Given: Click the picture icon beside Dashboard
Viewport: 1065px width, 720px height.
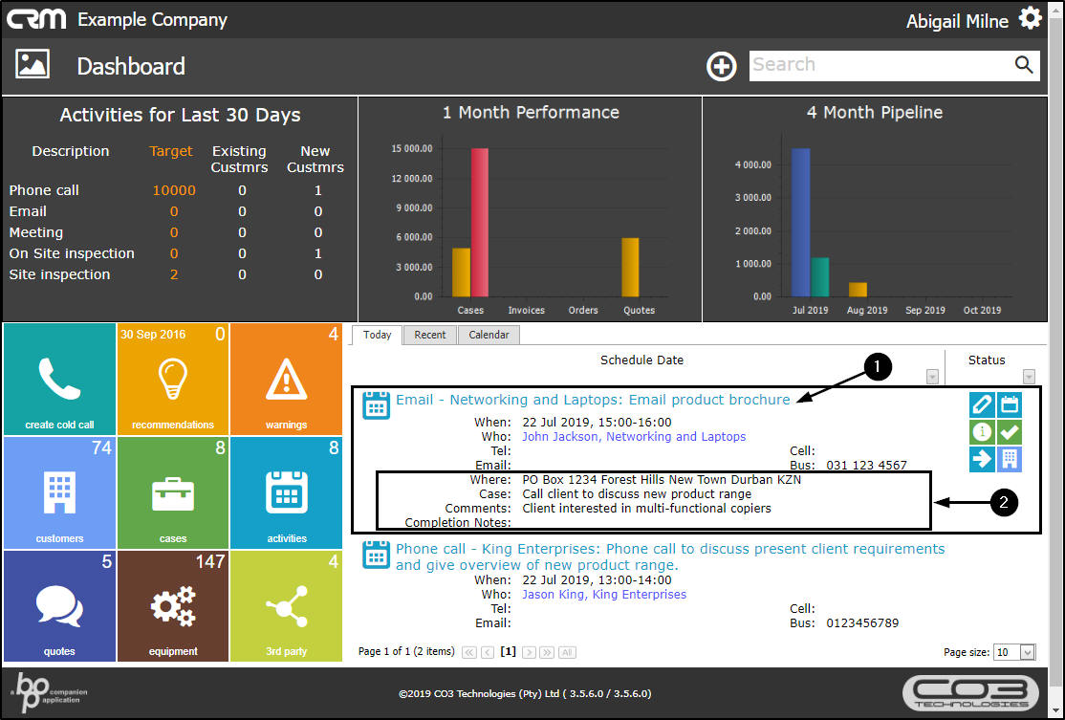Looking at the screenshot, I should [x=33, y=64].
